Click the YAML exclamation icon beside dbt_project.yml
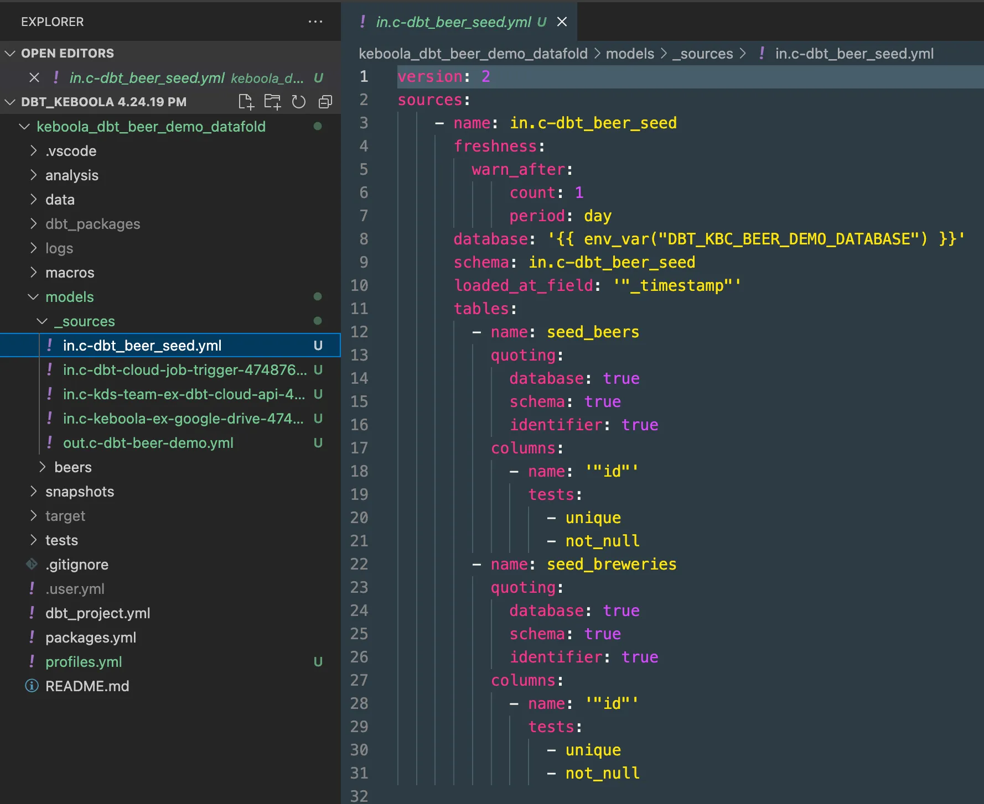This screenshot has width=984, height=804. pyautogui.click(x=32, y=613)
